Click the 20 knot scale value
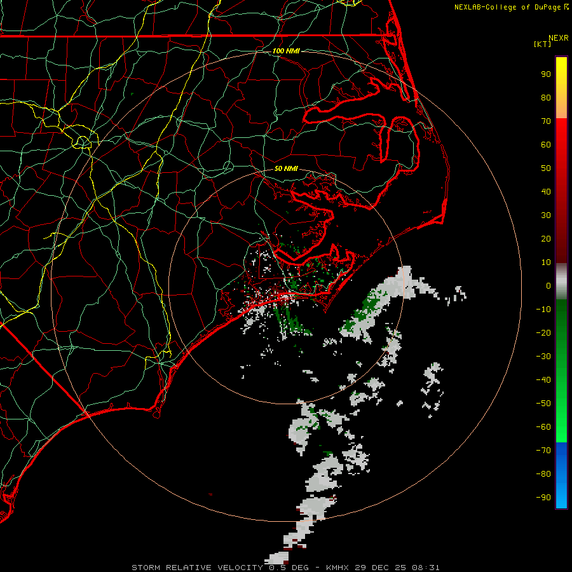 (546, 238)
